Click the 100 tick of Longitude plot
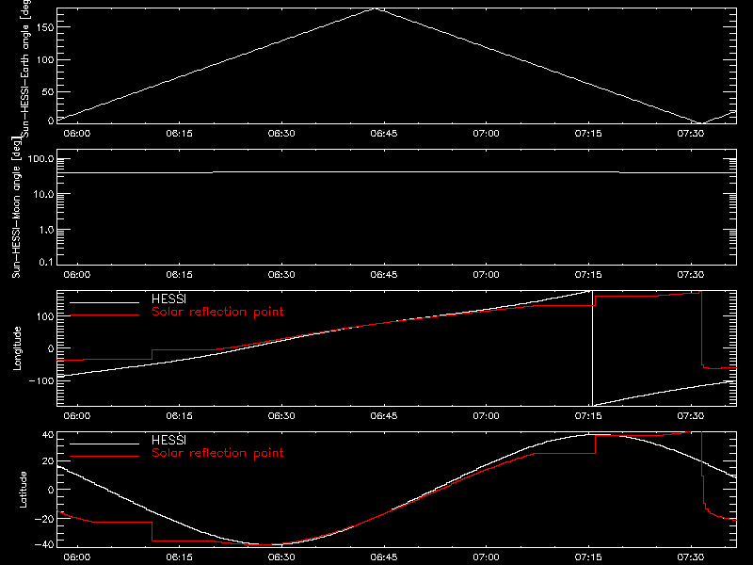This screenshot has width=753, height=565. (x=45, y=316)
